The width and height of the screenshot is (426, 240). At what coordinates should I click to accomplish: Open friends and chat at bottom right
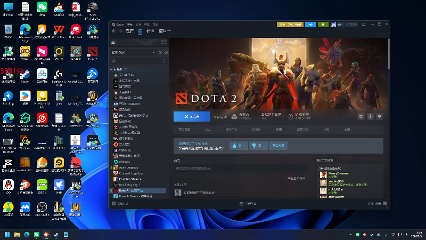tap(377, 204)
